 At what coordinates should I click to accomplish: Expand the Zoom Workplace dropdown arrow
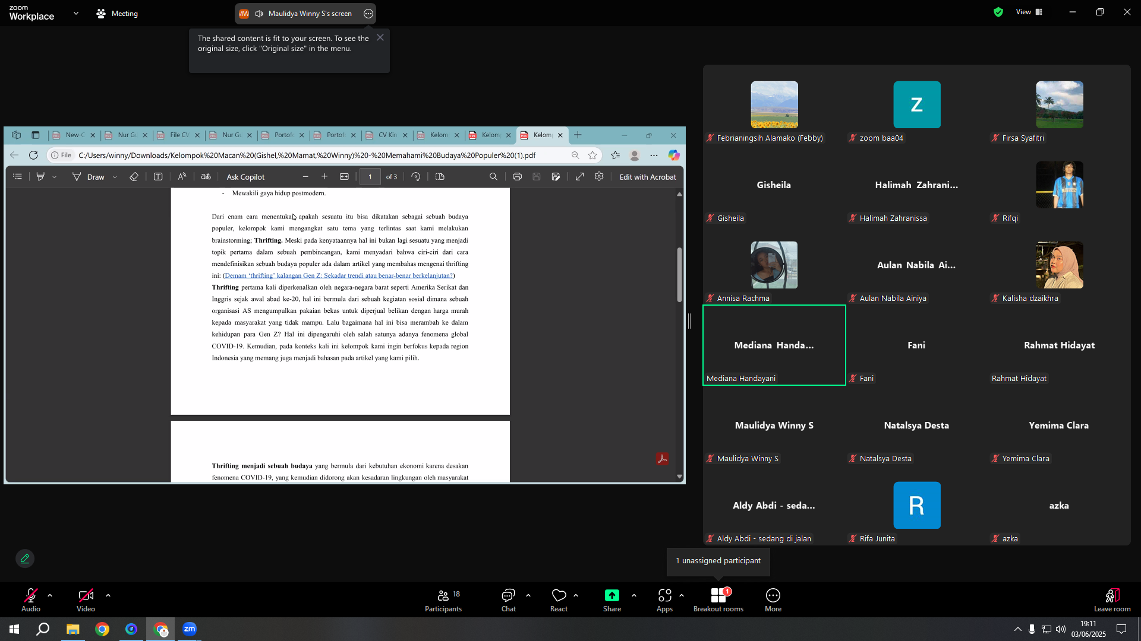click(x=75, y=13)
